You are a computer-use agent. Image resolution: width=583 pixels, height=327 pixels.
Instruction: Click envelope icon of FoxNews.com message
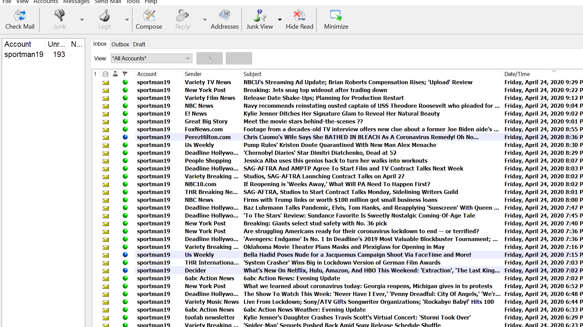(x=106, y=130)
